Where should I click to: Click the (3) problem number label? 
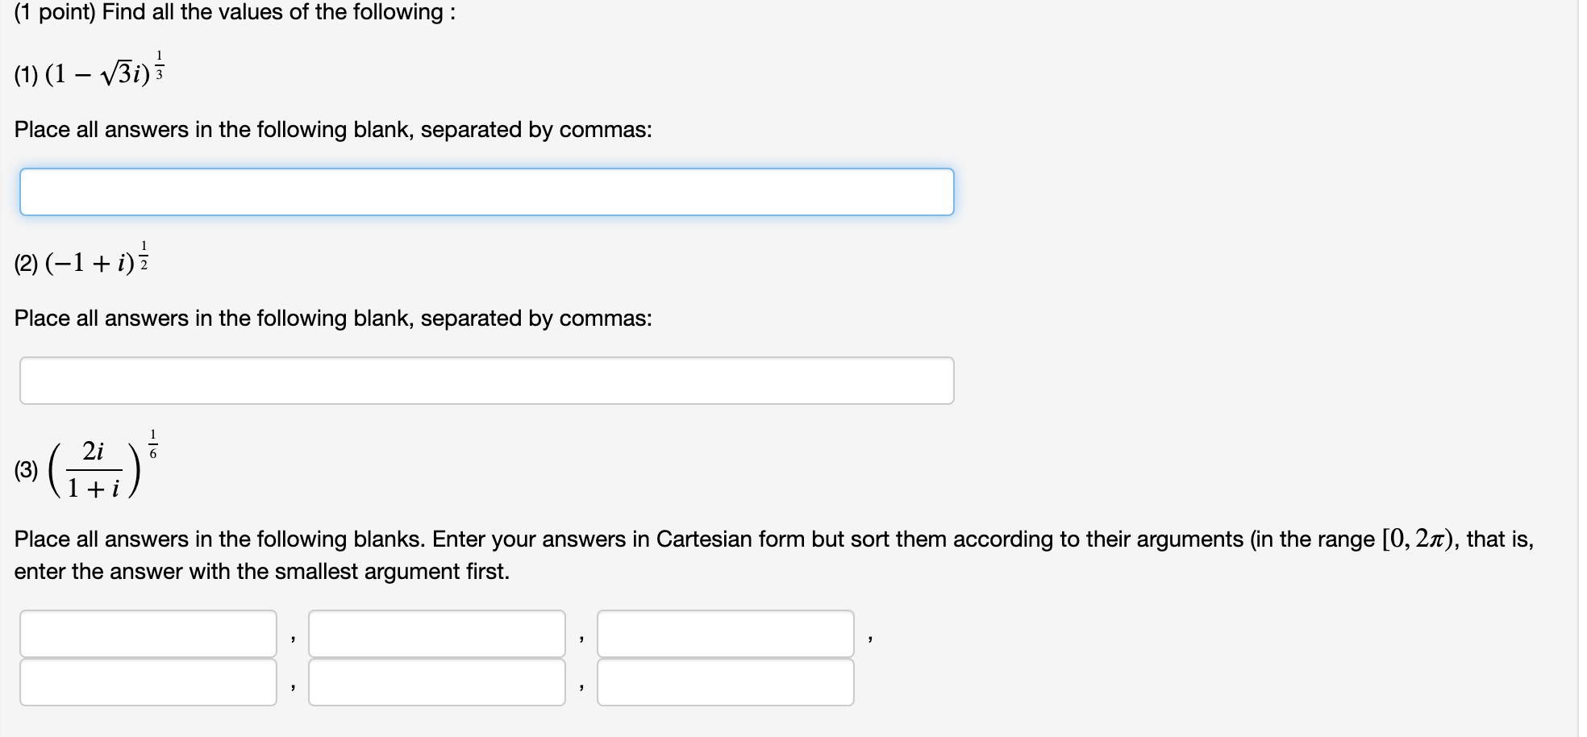(26, 471)
